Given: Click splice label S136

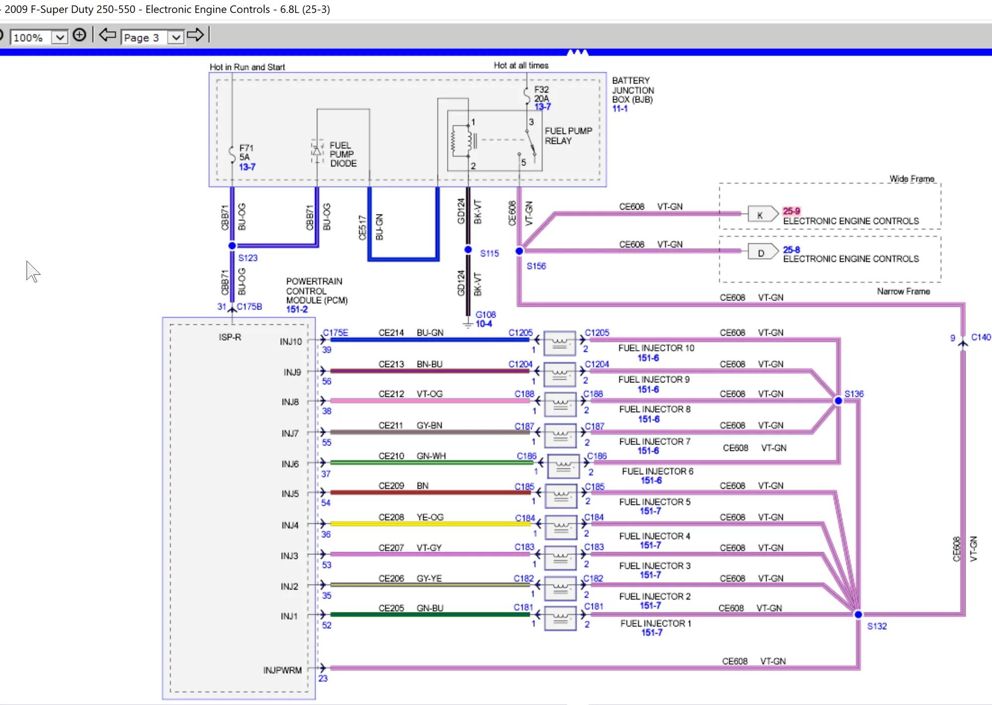Looking at the screenshot, I should [x=854, y=394].
